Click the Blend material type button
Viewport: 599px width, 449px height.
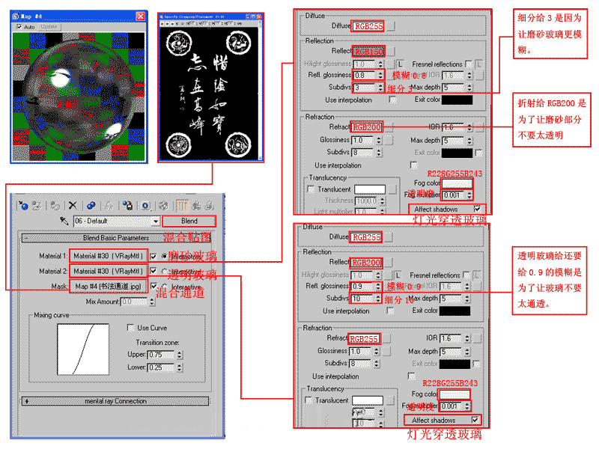189,221
